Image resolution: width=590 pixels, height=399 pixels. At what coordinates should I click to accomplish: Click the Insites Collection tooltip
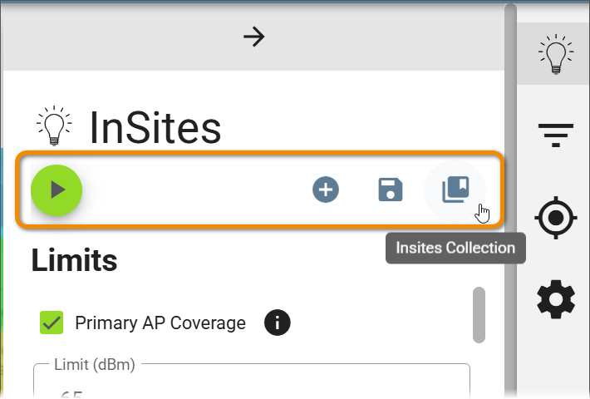455,248
